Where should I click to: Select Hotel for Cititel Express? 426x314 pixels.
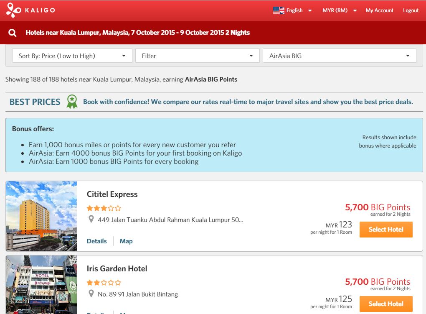(385, 229)
